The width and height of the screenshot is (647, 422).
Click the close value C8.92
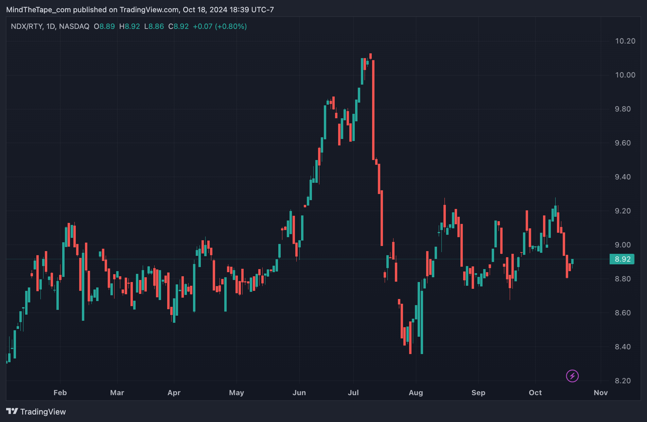178,27
